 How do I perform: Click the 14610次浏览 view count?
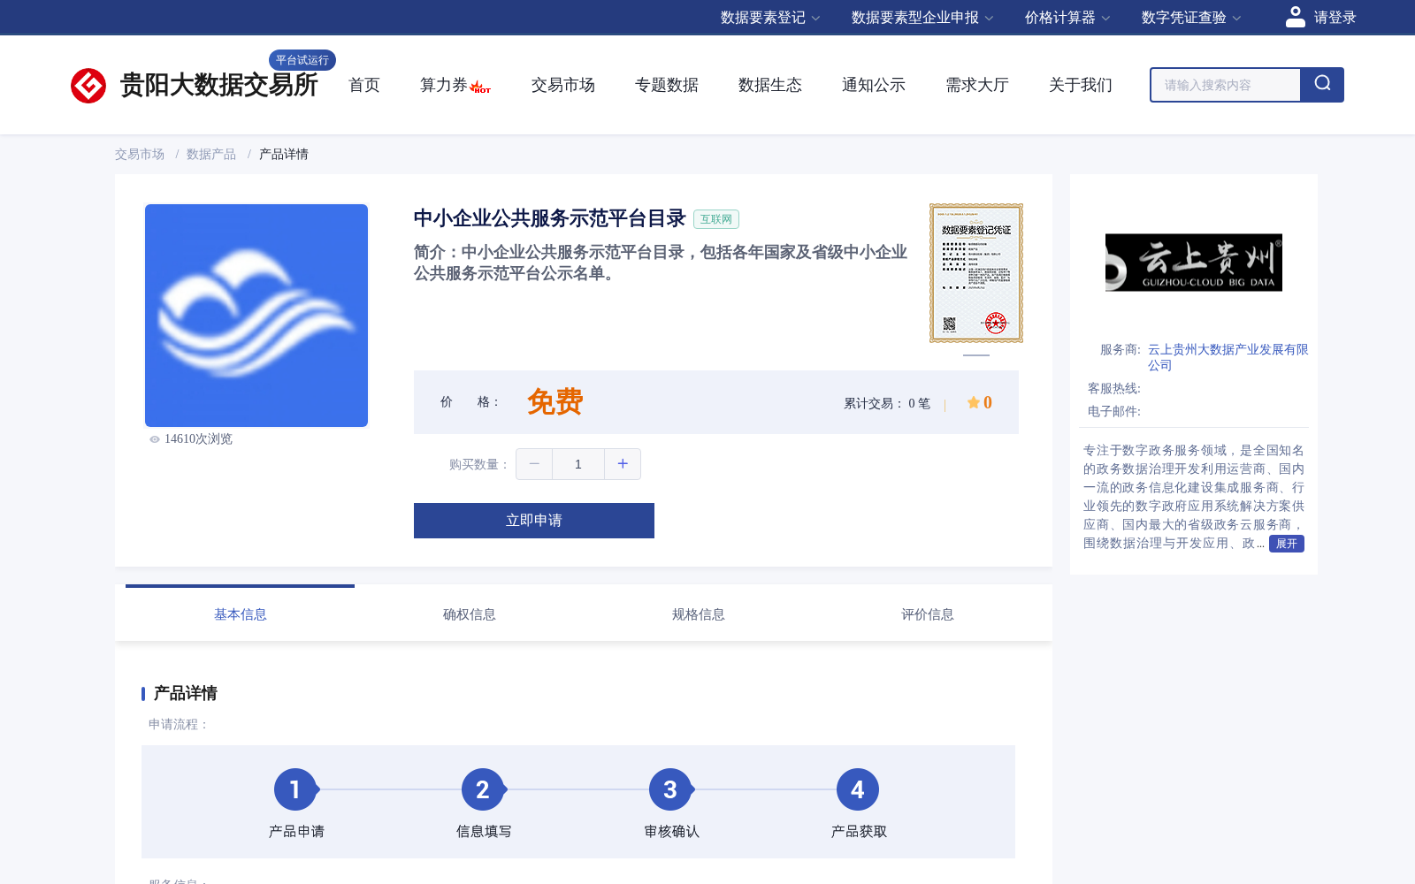coord(198,439)
